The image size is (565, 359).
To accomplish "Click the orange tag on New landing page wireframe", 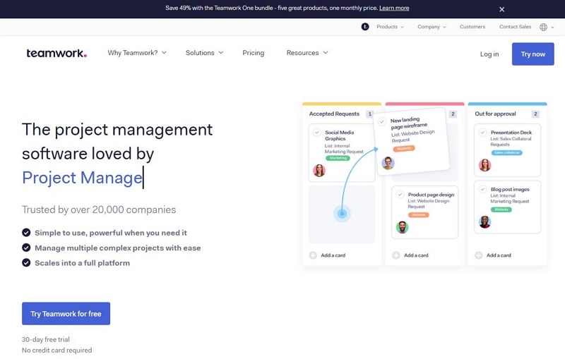I will 403,148.
